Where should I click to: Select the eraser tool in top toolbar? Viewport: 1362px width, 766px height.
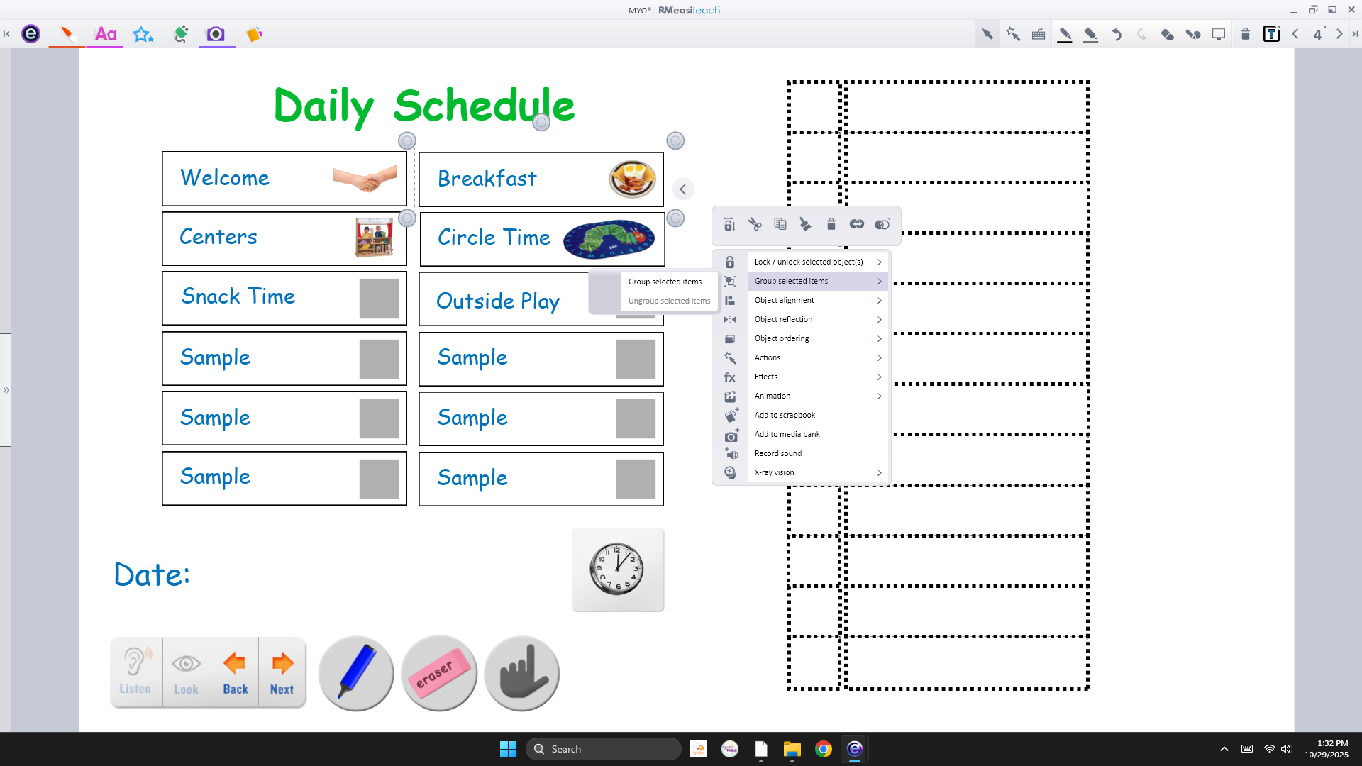click(1167, 33)
